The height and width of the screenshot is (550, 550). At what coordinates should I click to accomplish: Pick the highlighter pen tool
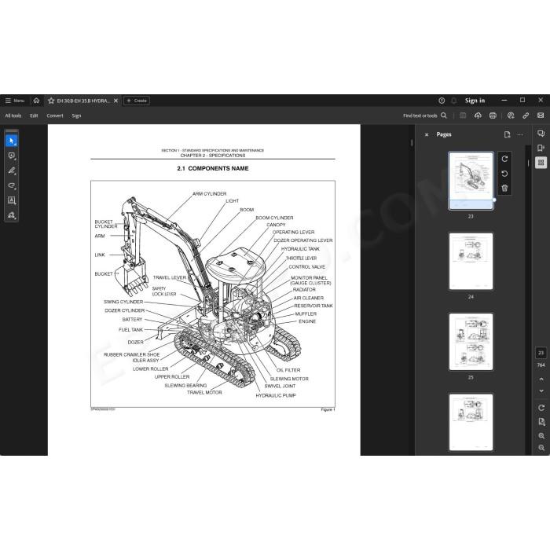point(12,170)
